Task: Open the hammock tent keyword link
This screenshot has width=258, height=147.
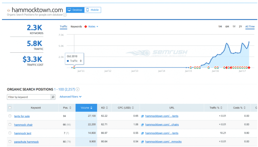Action: tap(22, 133)
